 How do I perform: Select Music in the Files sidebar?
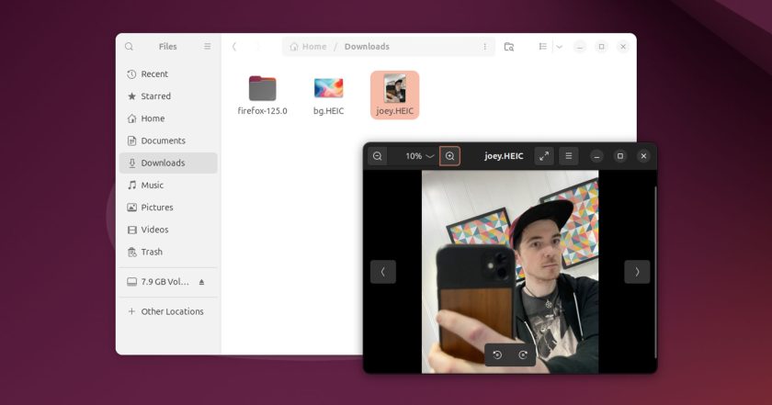tap(168, 185)
